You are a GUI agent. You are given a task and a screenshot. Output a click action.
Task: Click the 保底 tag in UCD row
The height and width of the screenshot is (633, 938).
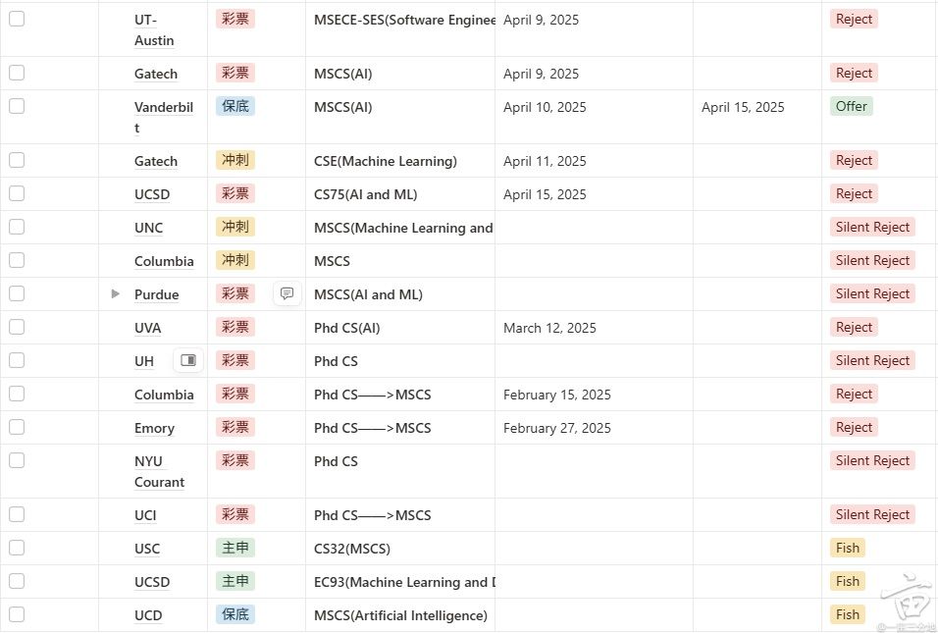point(235,614)
